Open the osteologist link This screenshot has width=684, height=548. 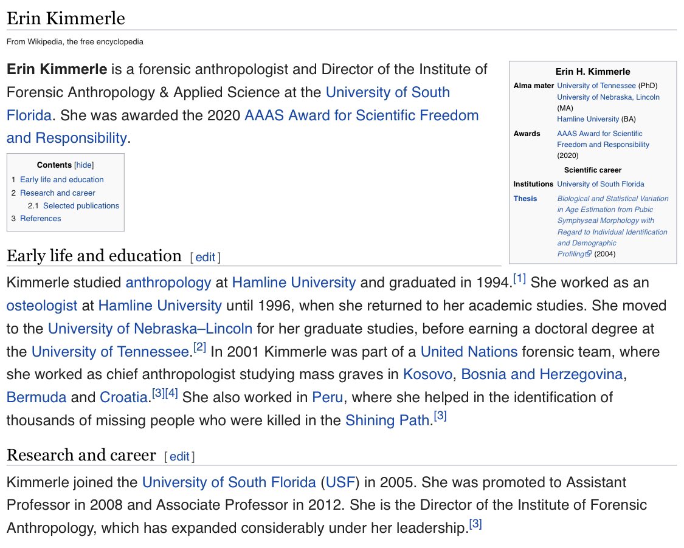[x=42, y=306]
